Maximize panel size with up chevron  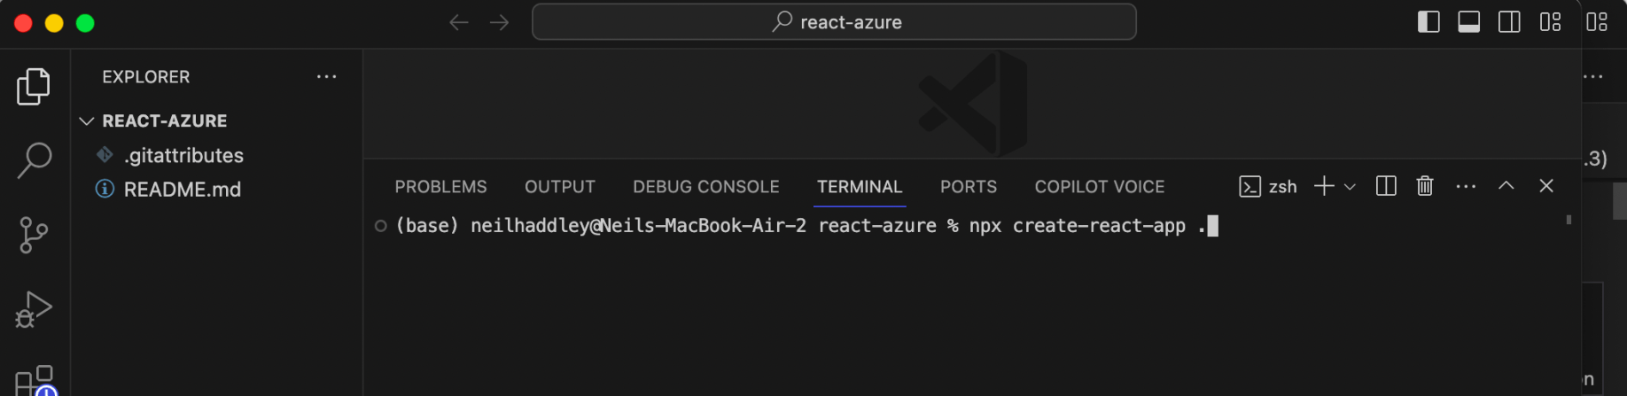click(x=1506, y=186)
